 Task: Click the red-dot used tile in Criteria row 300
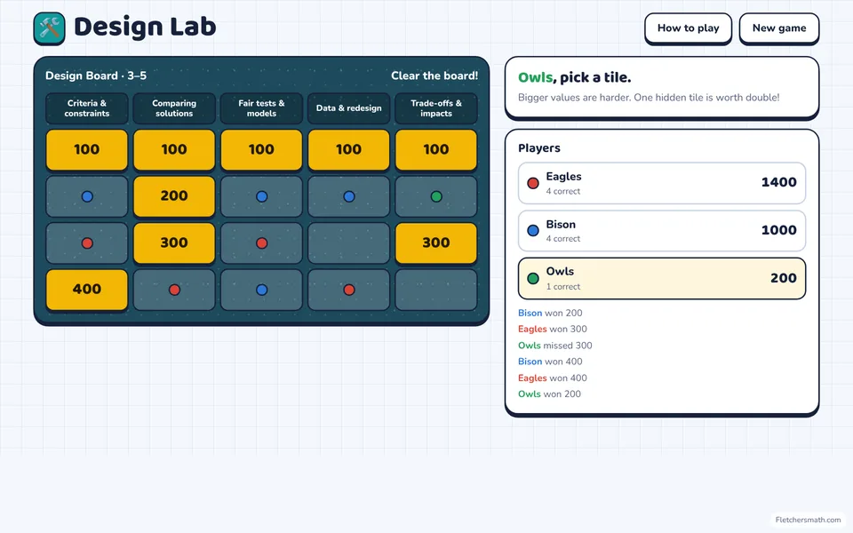[87, 243]
